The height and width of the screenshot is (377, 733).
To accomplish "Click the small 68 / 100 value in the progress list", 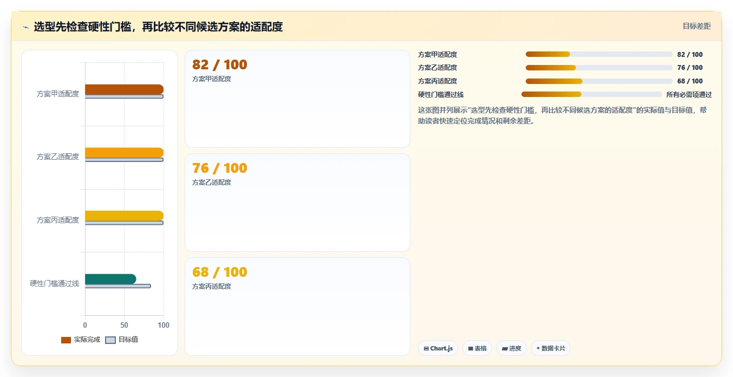I will (x=690, y=81).
